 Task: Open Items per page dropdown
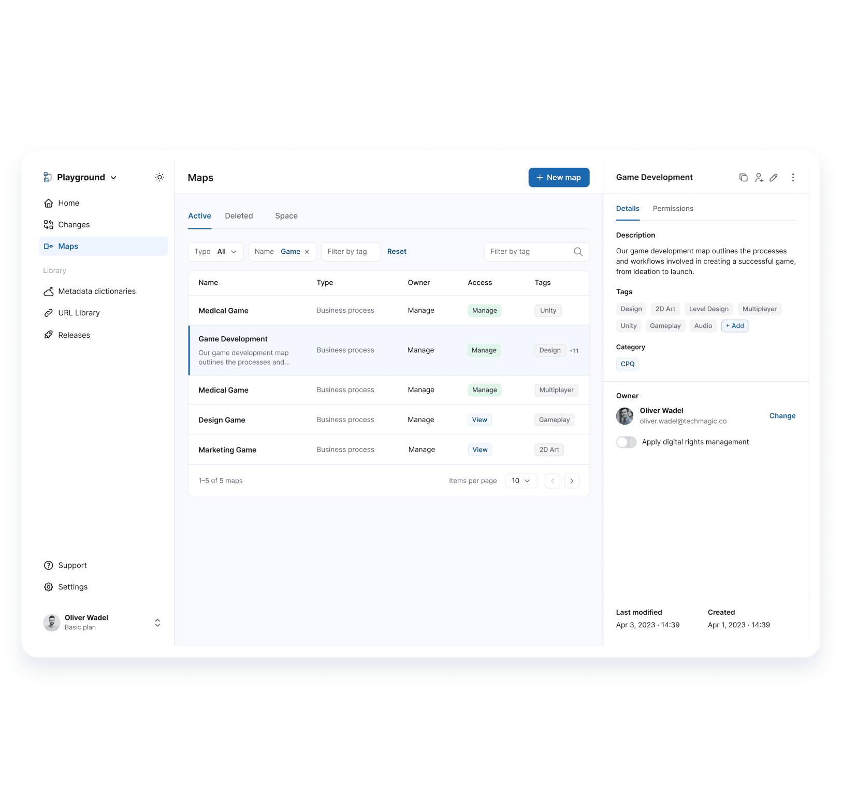click(x=521, y=481)
